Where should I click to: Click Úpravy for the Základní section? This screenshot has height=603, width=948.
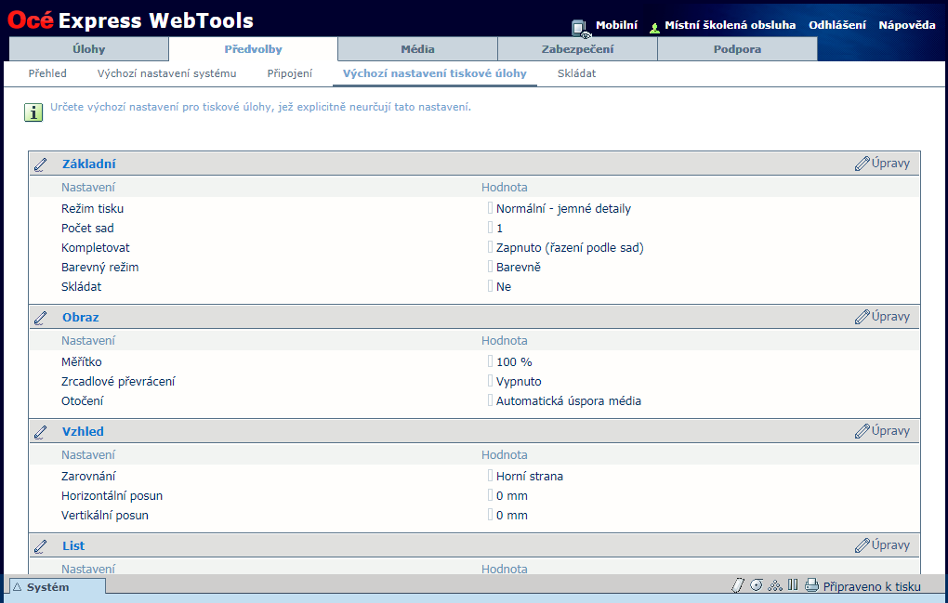882,164
